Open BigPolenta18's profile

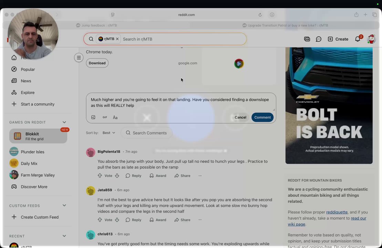pos(109,152)
